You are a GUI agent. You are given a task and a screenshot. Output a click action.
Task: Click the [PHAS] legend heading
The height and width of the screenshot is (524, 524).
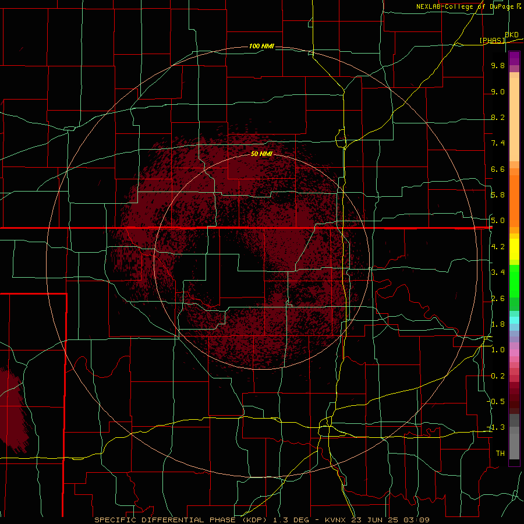[492, 40]
